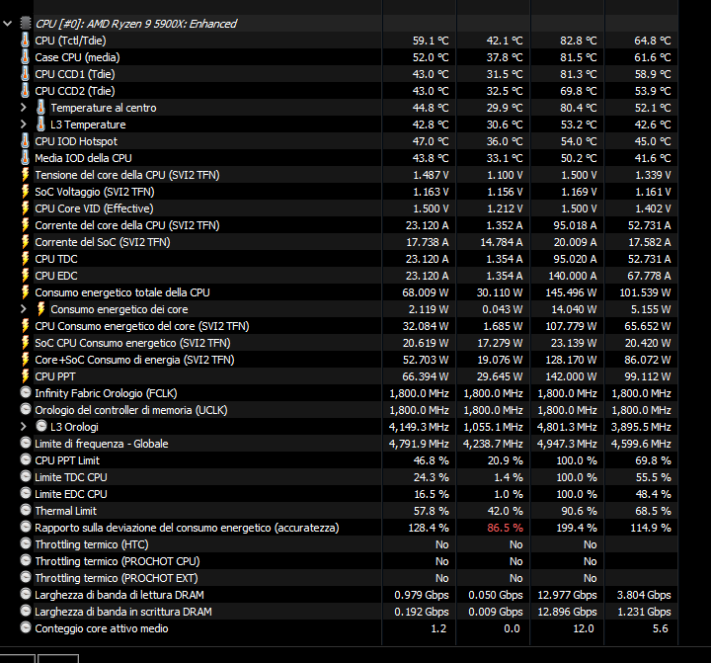The width and height of the screenshot is (711, 663).
Task: Select Rapporto sulla deviazione del consumo energetico
Action: (x=187, y=528)
